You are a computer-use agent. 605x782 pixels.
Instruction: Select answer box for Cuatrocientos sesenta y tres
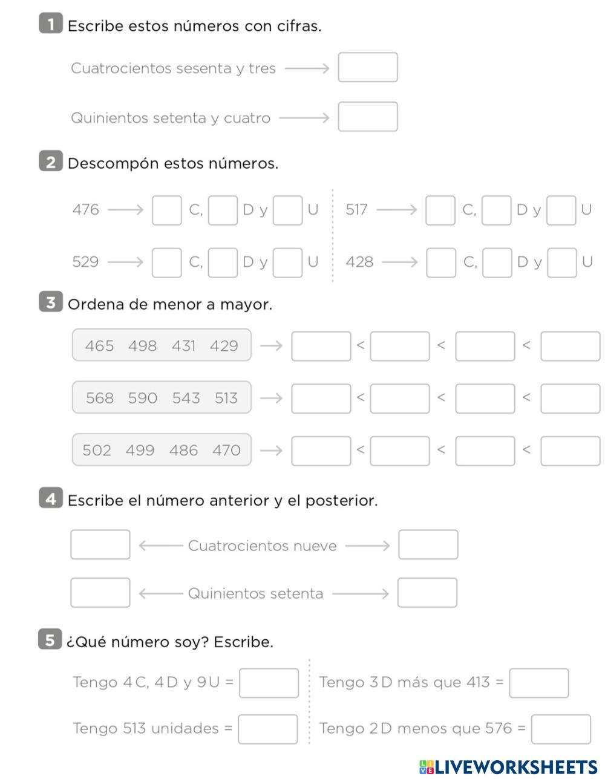(367, 67)
